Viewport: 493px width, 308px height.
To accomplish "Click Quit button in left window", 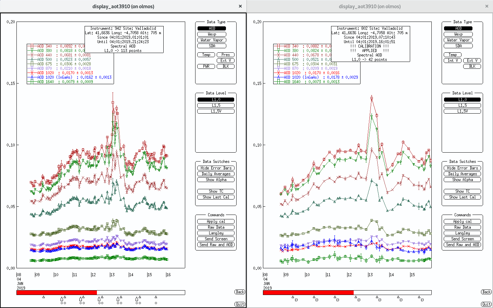I will click(240, 304).
